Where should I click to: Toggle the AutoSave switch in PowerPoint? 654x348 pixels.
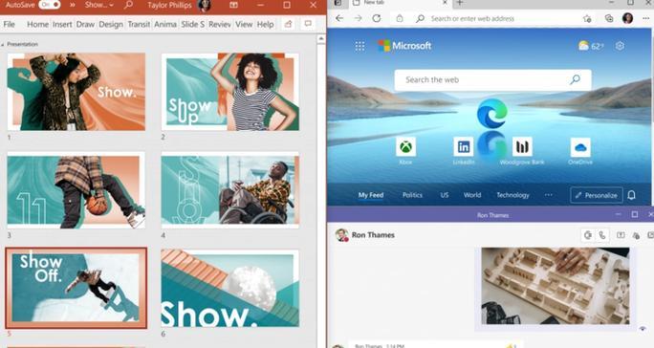click(49, 5)
